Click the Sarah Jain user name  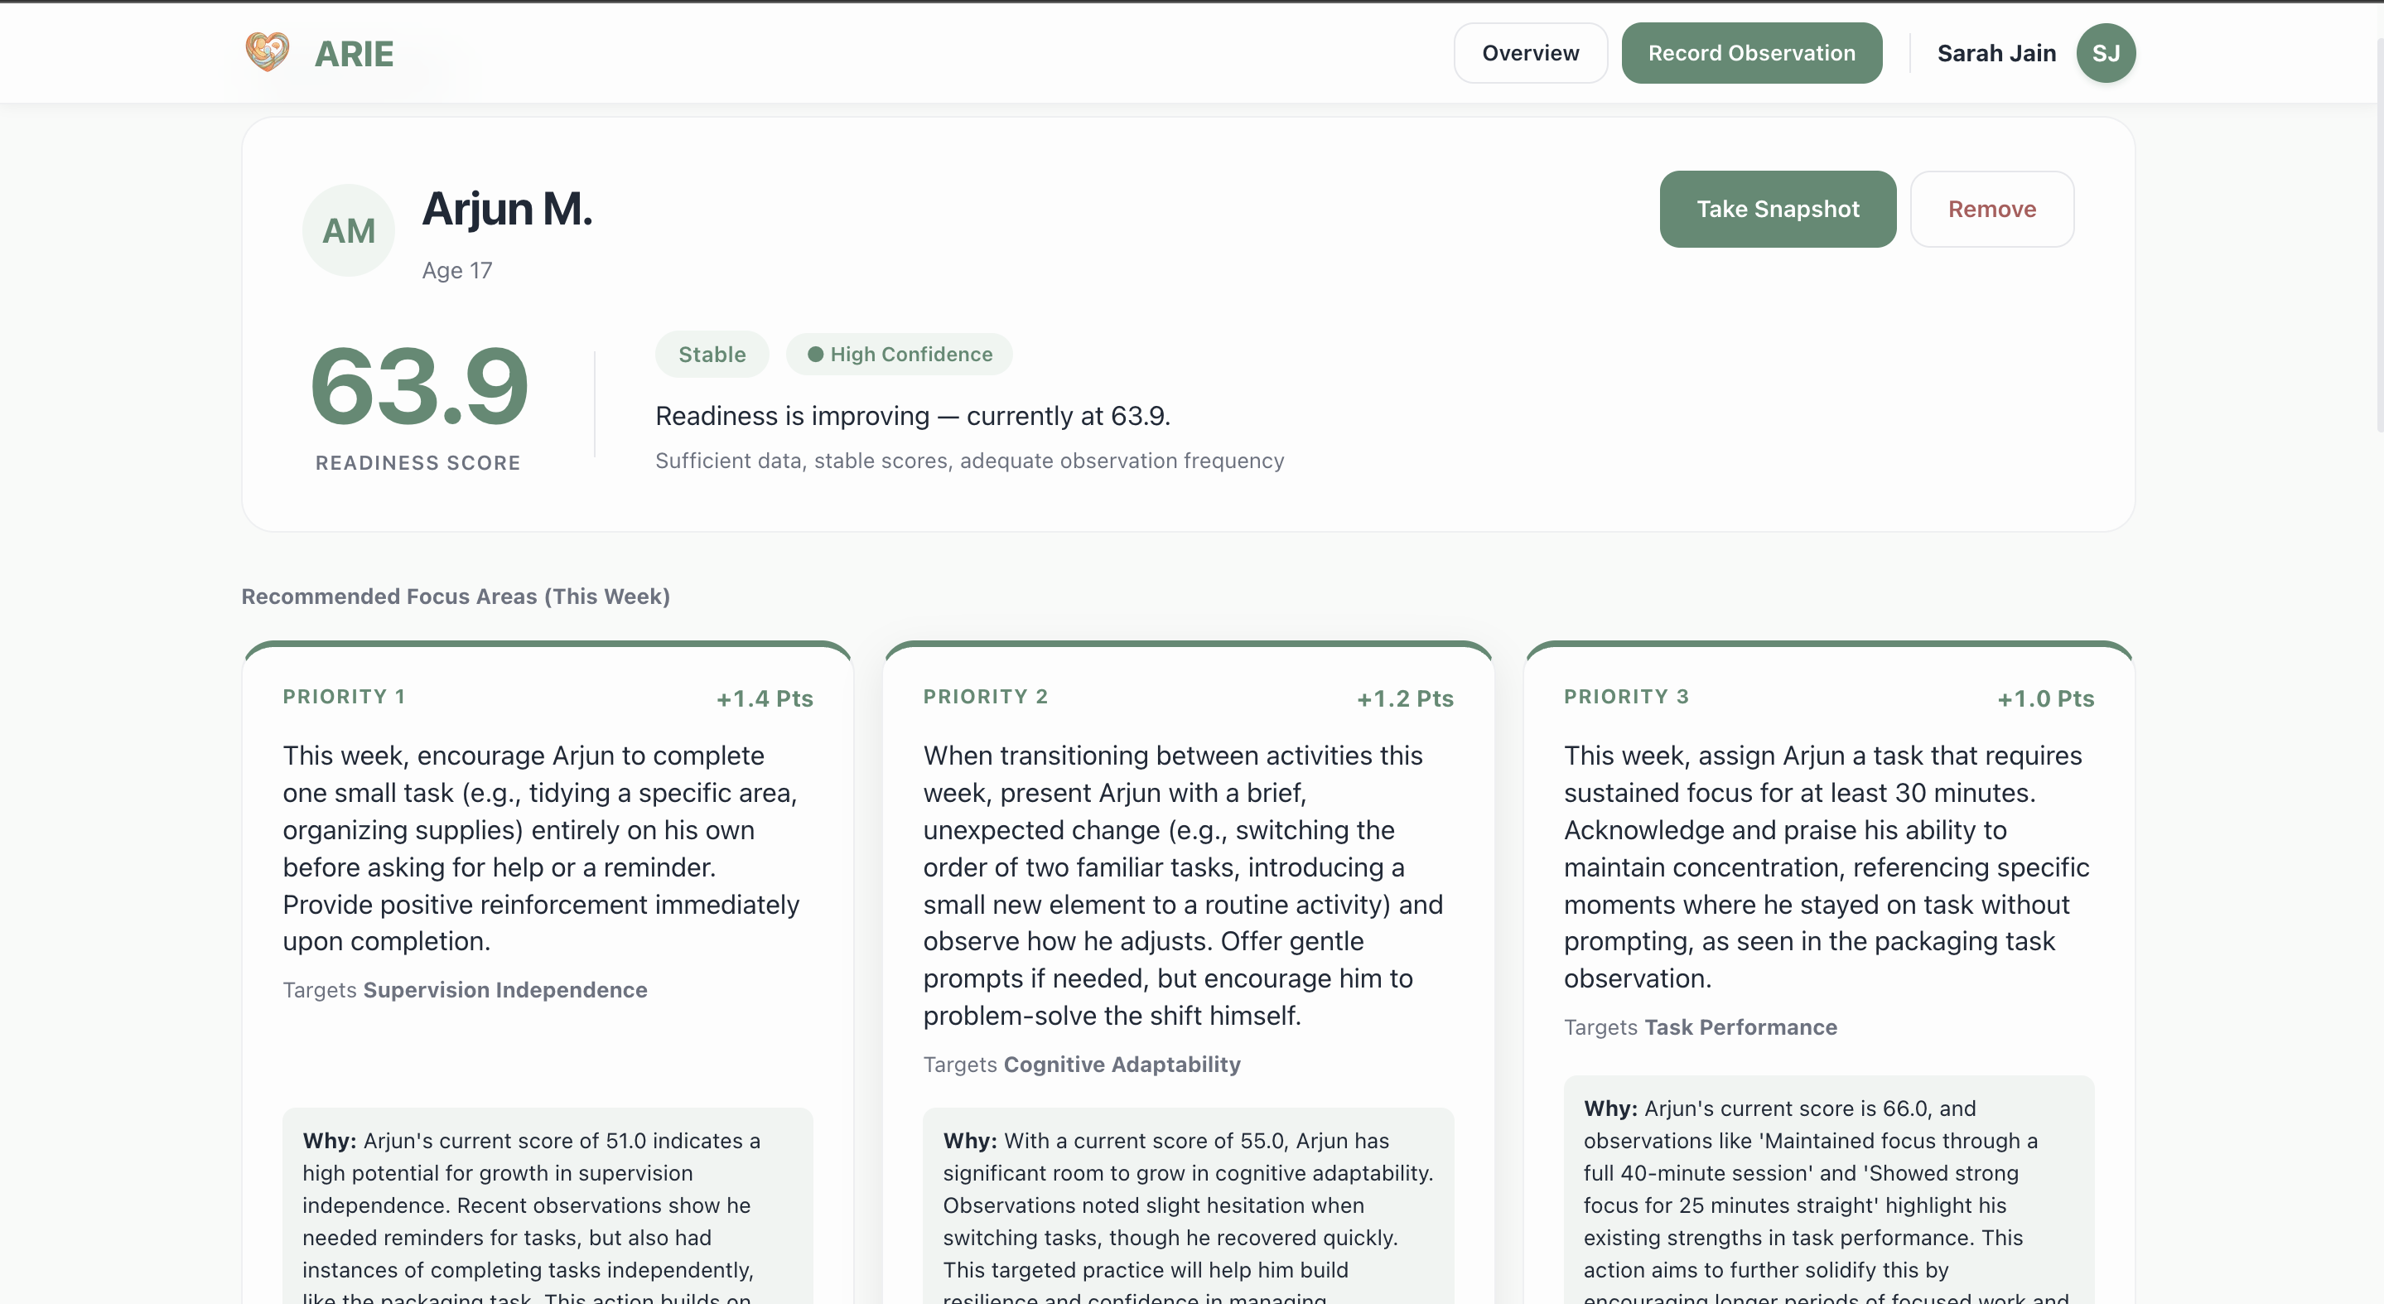click(1996, 53)
